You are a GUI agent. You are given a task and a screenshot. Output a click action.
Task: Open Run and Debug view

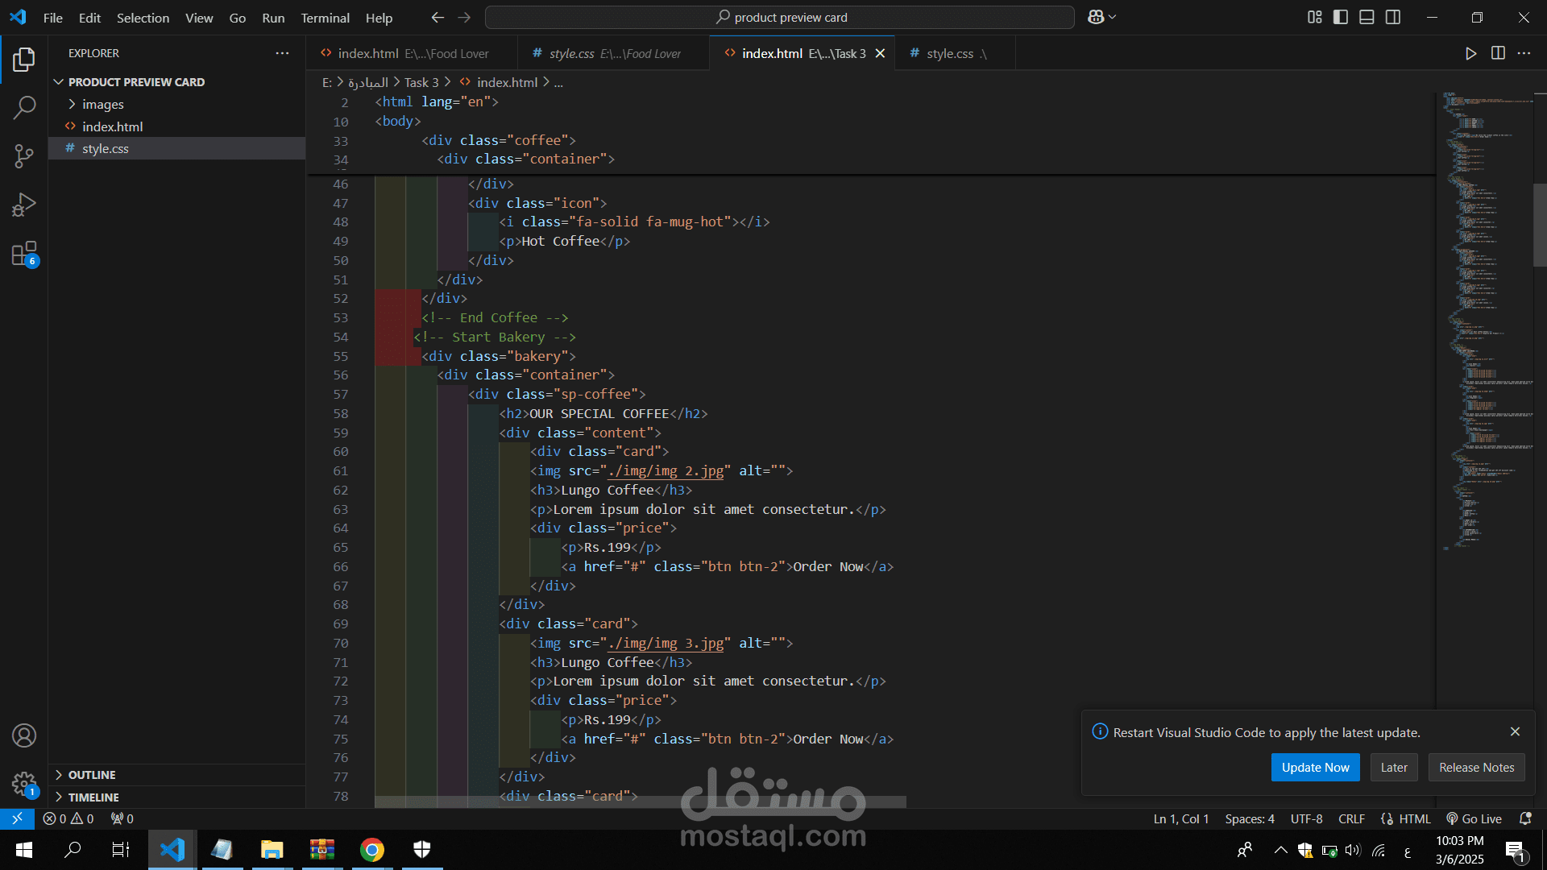[24, 205]
